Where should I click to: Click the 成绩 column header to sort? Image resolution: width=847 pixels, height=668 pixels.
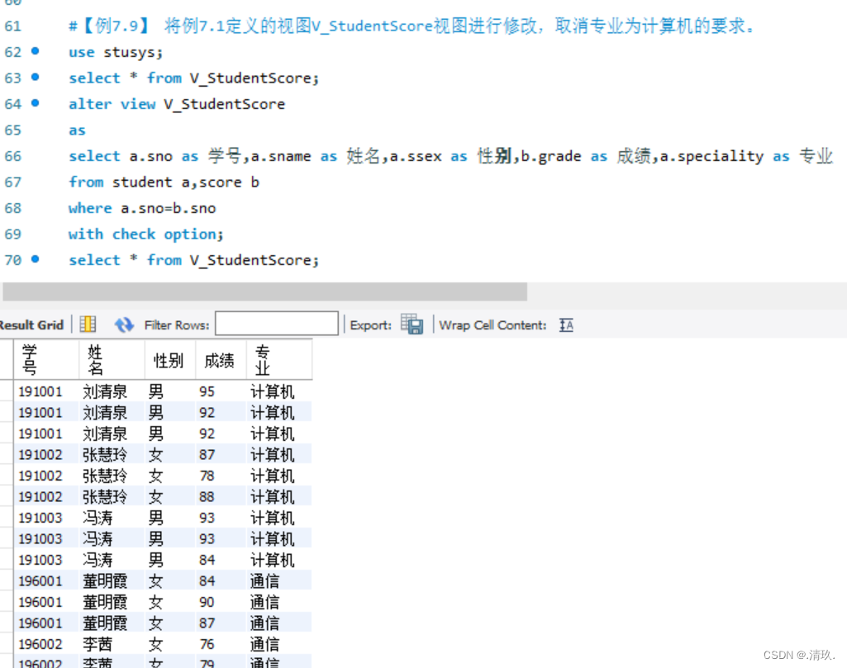coord(219,358)
